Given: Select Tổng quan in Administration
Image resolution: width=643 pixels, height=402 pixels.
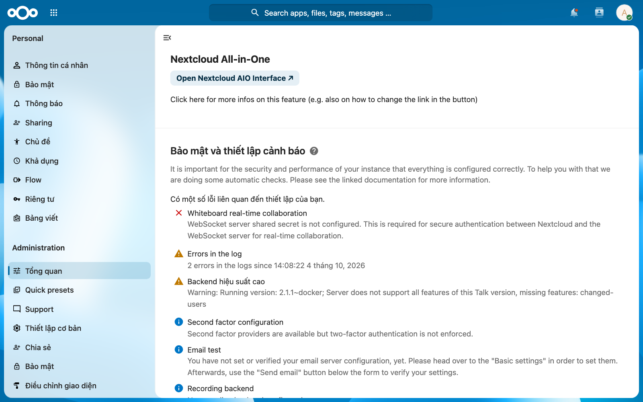Looking at the screenshot, I should click(79, 271).
